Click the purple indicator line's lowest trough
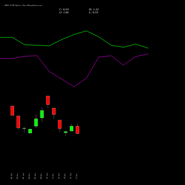The image size is (185, 185). (x=74, y=87)
